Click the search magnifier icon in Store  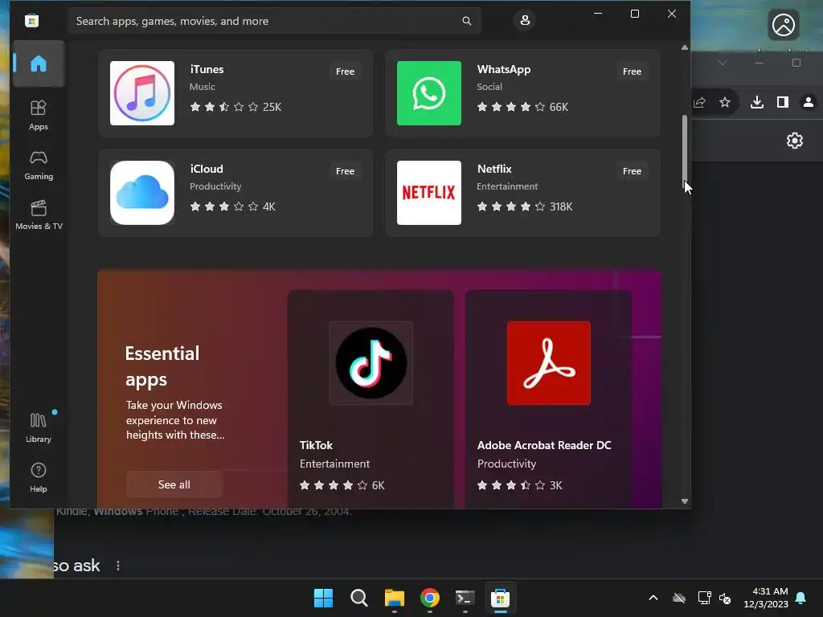[467, 21]
